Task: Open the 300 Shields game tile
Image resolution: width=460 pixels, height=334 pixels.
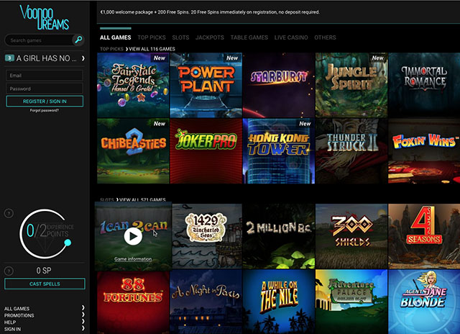Action: pos(351,236)
